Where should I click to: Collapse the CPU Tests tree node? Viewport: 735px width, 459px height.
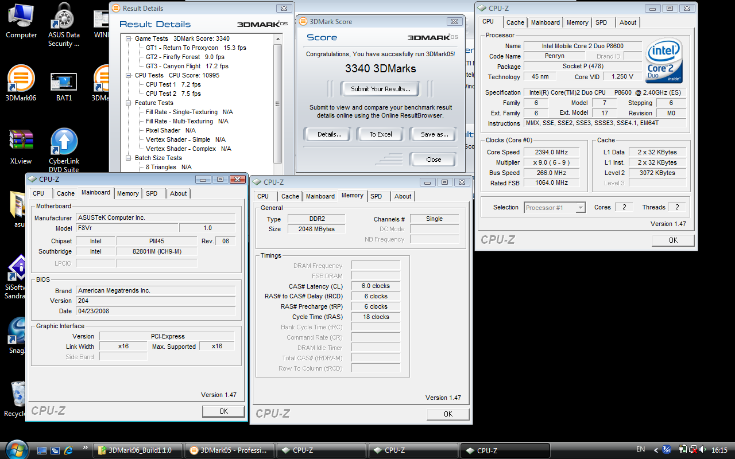[129, 75]
